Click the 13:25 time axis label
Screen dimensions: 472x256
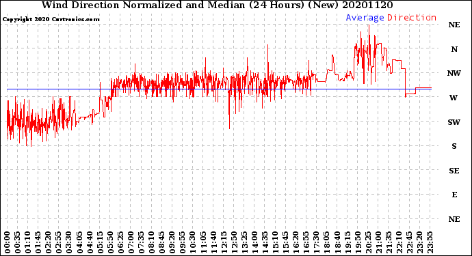click(244, 242)
